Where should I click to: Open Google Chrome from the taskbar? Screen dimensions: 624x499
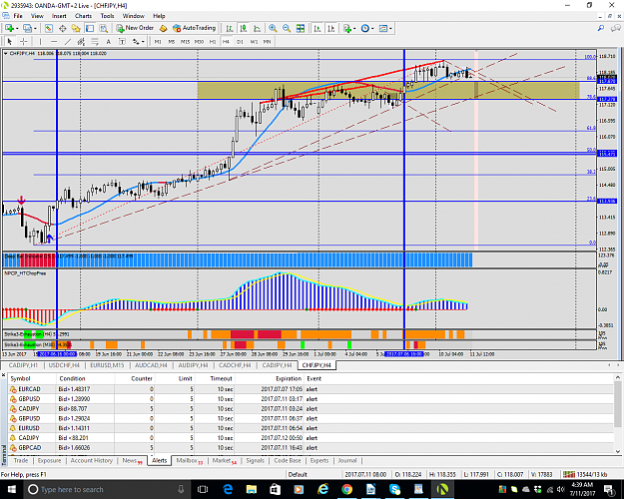346,489
